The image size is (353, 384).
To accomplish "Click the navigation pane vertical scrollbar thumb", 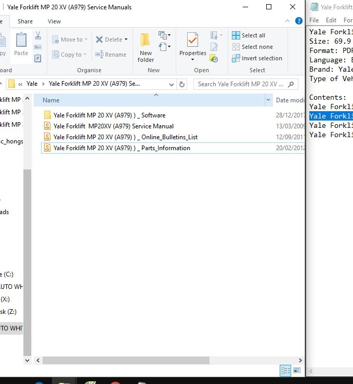I will [27, 262].
